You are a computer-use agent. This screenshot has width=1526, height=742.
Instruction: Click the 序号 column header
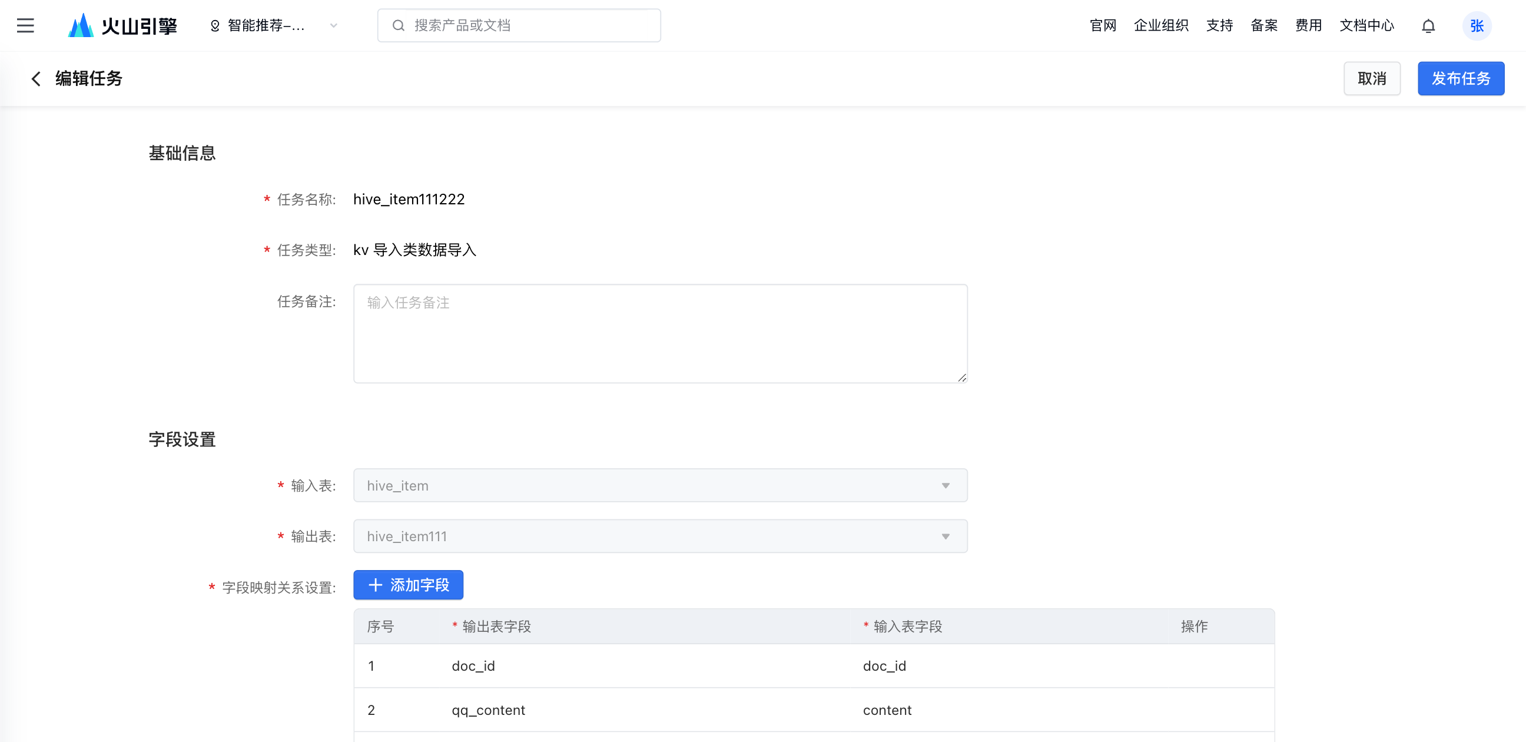380,627
